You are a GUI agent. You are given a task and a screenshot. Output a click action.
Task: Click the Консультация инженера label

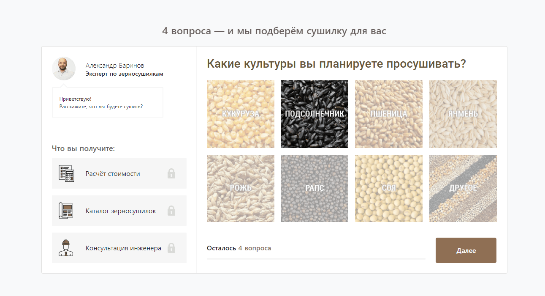[x=123, y=248]
